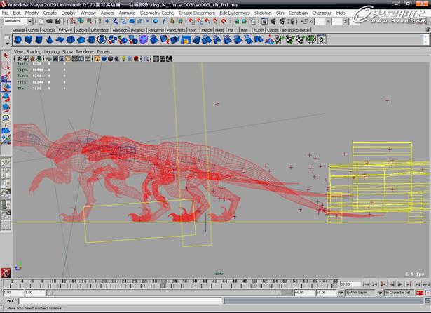Click the checkered UV planar mapping shelf icon
The height and width of the screenshot is (313, 431).
tap(280, 39)
